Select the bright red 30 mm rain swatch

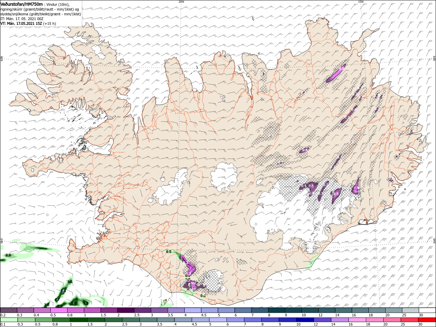(x=427, y=320)
